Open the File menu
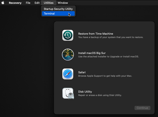This screenshot has height=117, width=158. pyautogui.click(x=28, y=3)
